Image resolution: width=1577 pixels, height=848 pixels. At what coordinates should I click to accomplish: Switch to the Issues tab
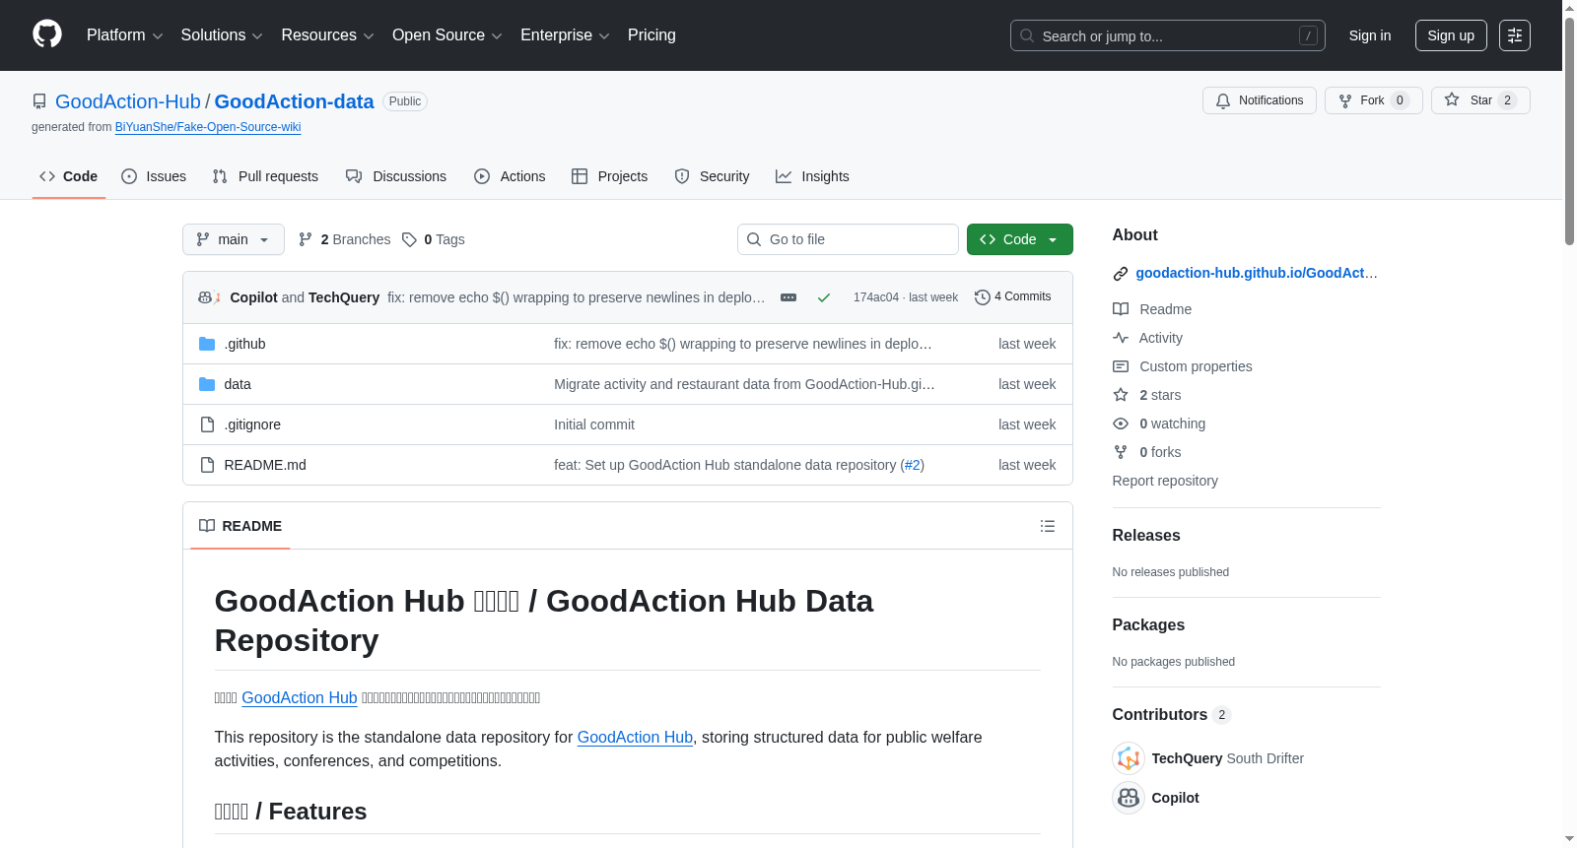point(154,176)
